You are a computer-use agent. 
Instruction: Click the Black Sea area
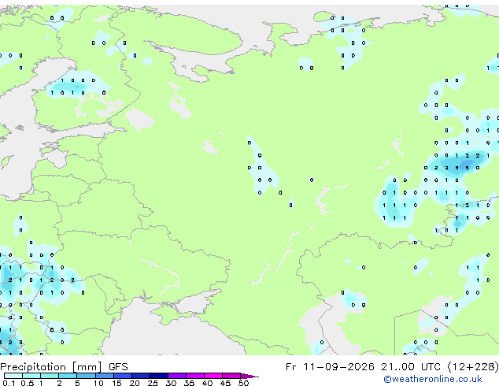pos(165,338)
